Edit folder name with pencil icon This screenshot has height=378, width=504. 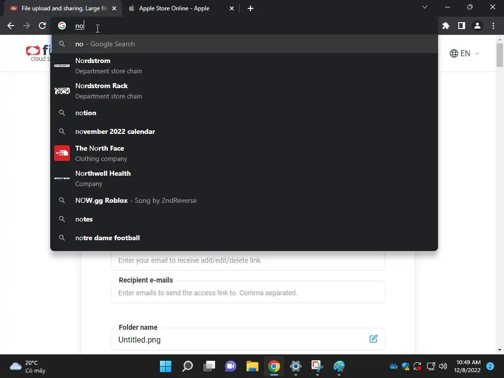coord(373,339)
